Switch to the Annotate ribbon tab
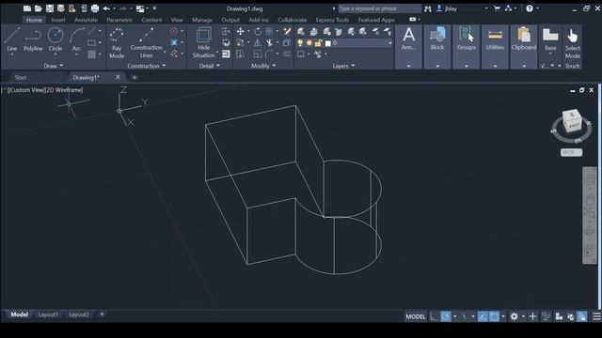The width and height of the screenshot is (602, 338). coord(86,20)
